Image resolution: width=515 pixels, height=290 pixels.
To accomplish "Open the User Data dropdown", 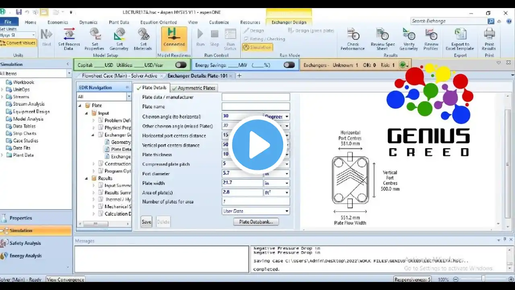I will [x=287, y=211].
